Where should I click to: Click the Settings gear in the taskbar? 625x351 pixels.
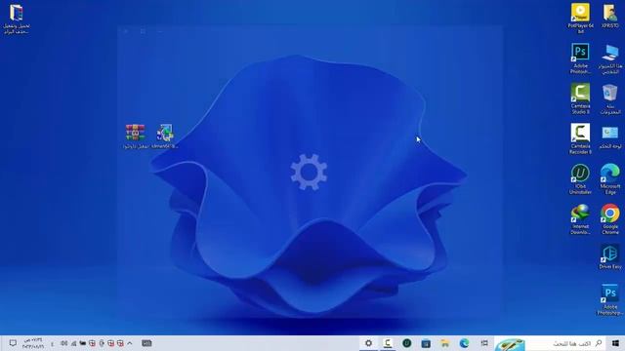[369, 343]
